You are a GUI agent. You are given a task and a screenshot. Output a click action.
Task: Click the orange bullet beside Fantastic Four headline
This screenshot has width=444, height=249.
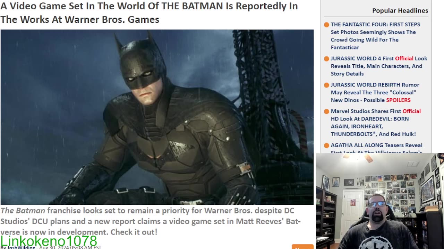point(326,25)
